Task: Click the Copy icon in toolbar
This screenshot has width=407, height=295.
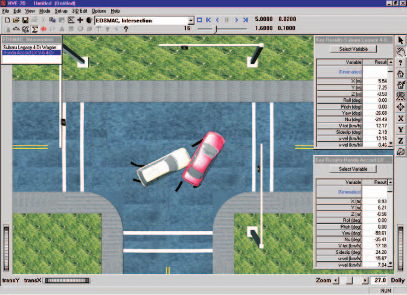Action: click(x=53, y=21)
